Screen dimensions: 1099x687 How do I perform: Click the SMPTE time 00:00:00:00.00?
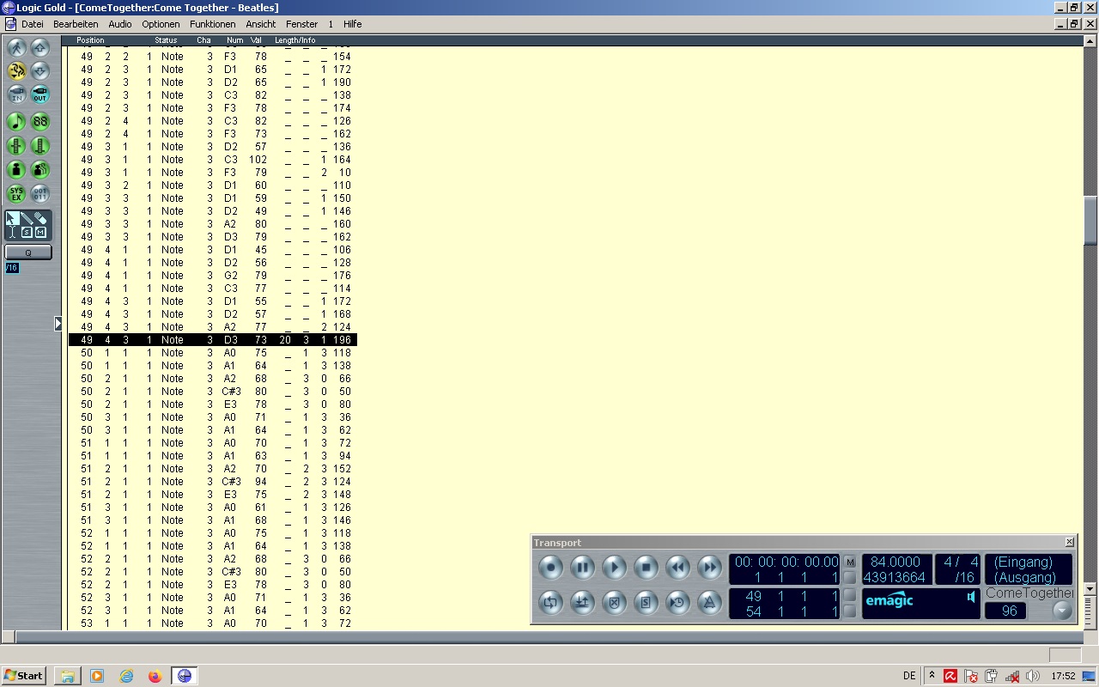[786, 562]
